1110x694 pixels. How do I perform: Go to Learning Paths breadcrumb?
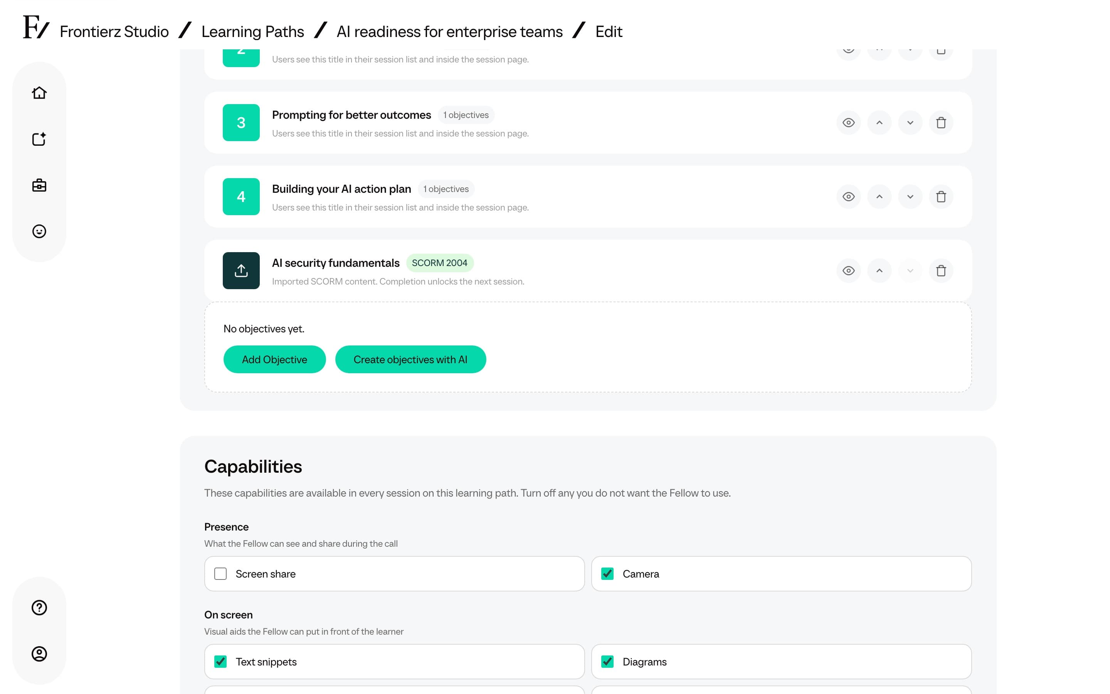coord(253,32)
